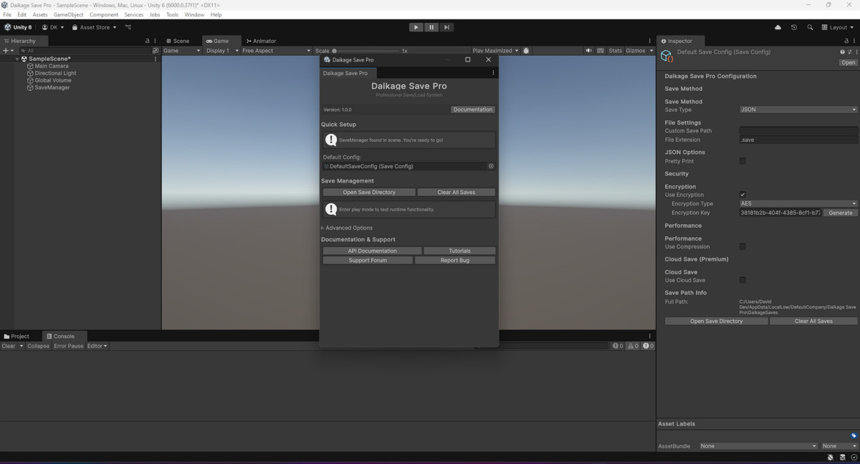860x464 pixels.
Task: Click the Generate encryption key button
Action: tap(840, 213)
